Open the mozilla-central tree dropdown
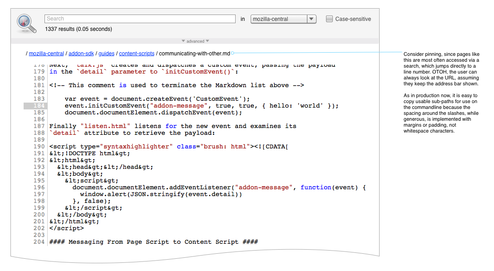 click(x=283, y=19)
